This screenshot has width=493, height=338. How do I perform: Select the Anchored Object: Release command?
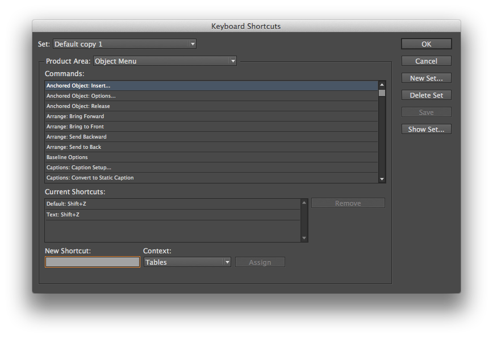211,106
